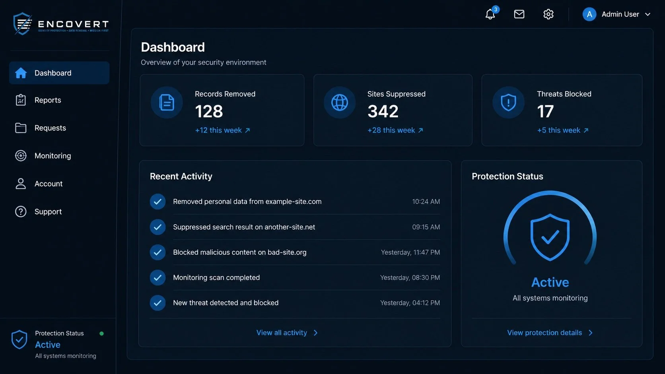Click the Reports clipboard icon
665x374 pixels.
pos(21,100)
